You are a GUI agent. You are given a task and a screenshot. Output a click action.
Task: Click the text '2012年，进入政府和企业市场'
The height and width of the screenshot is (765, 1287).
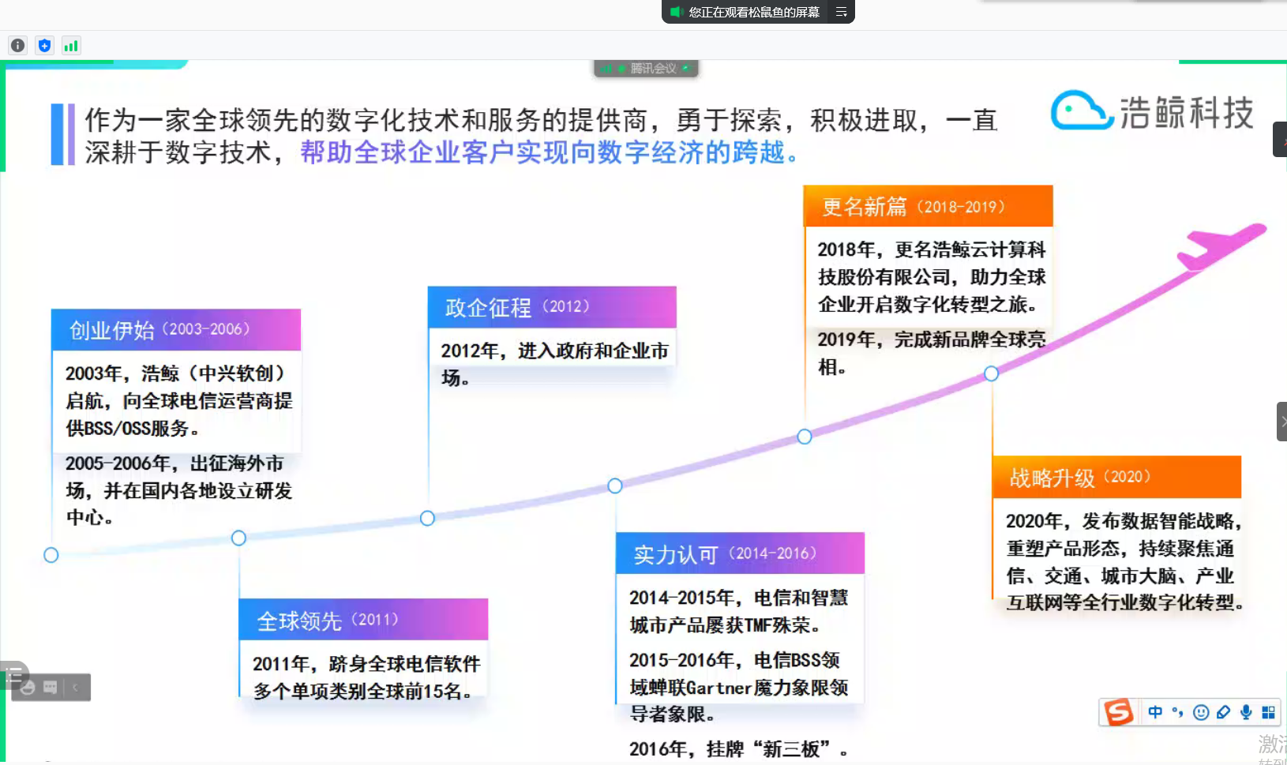[x=554, y=364]
